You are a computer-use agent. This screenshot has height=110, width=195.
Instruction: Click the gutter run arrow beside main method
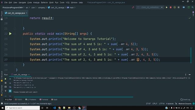click(x=10, y=34)
